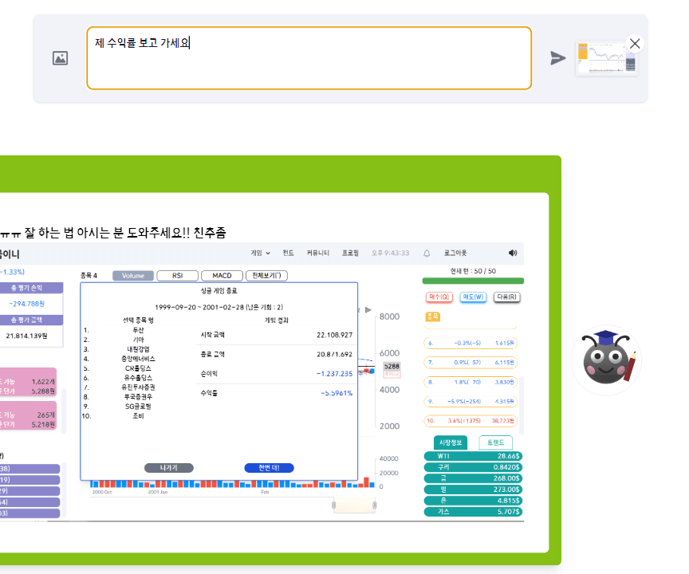Remove the attached image thumbnail
This screenshot has height=574, width=689.
(635, 44)
